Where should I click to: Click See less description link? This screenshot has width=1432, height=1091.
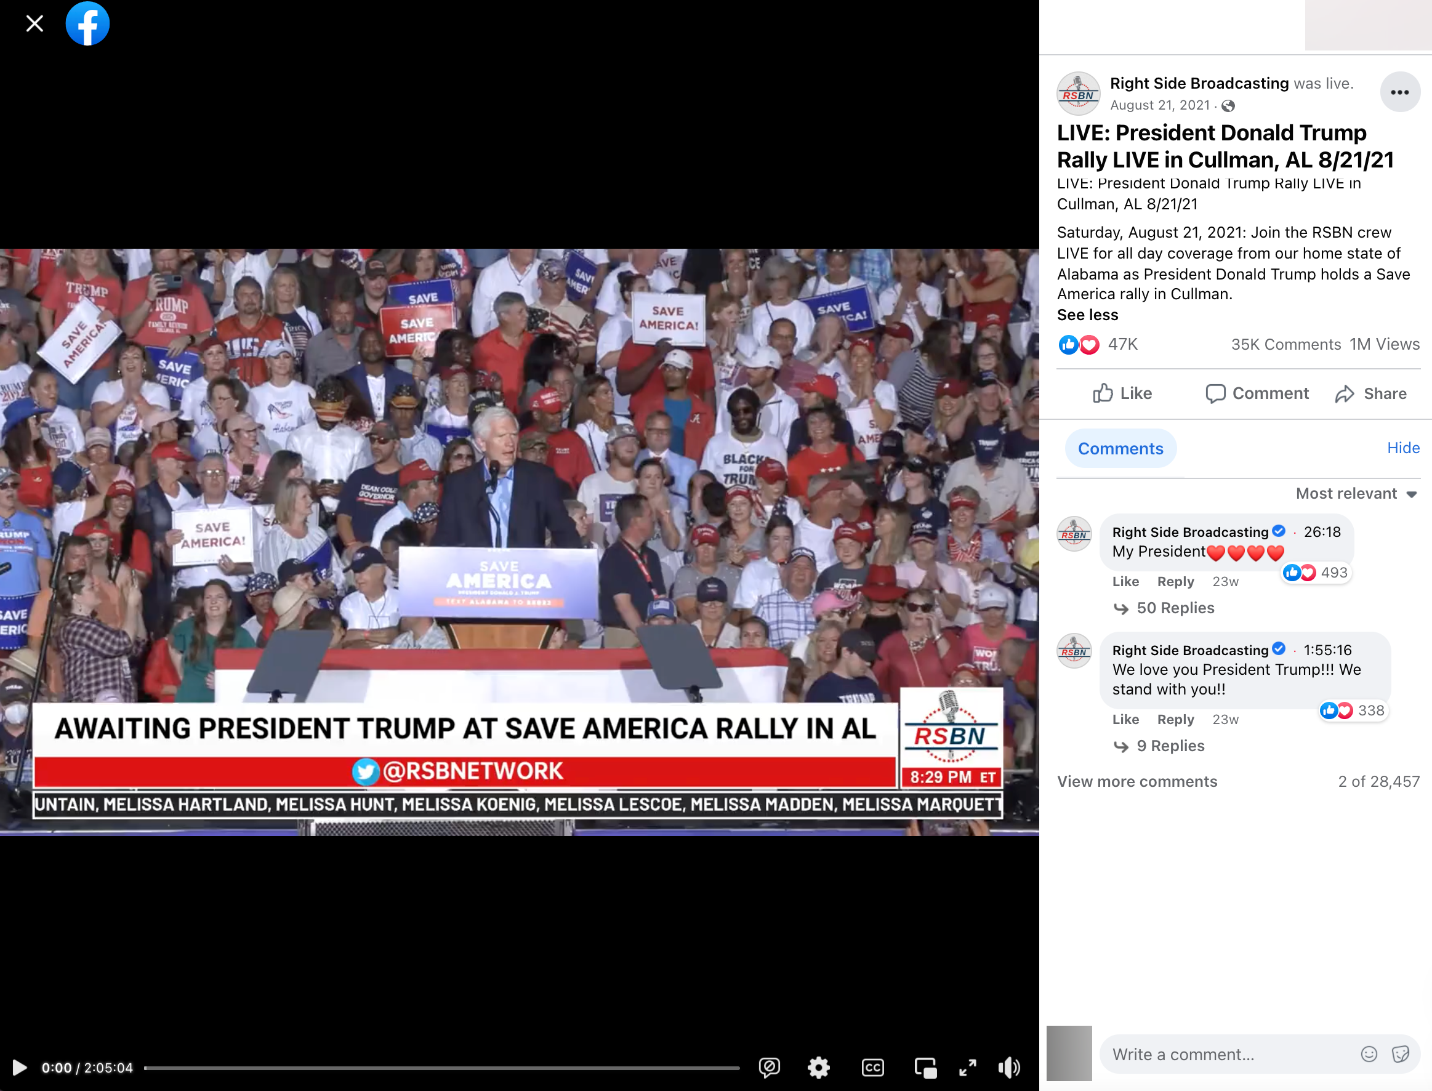[1087, 315]
